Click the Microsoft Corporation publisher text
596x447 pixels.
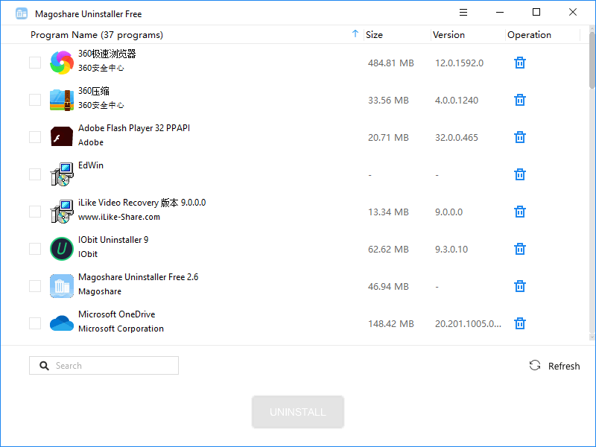pos(121,329)
